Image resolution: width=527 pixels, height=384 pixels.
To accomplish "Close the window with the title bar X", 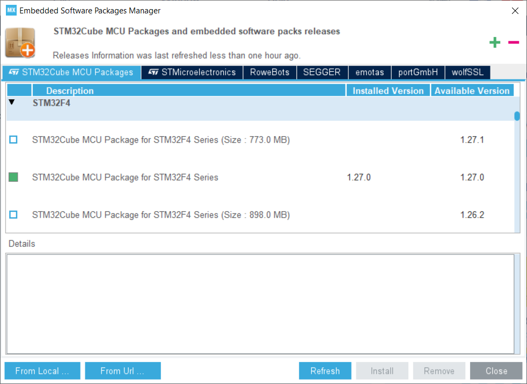I will pos(515,11).
